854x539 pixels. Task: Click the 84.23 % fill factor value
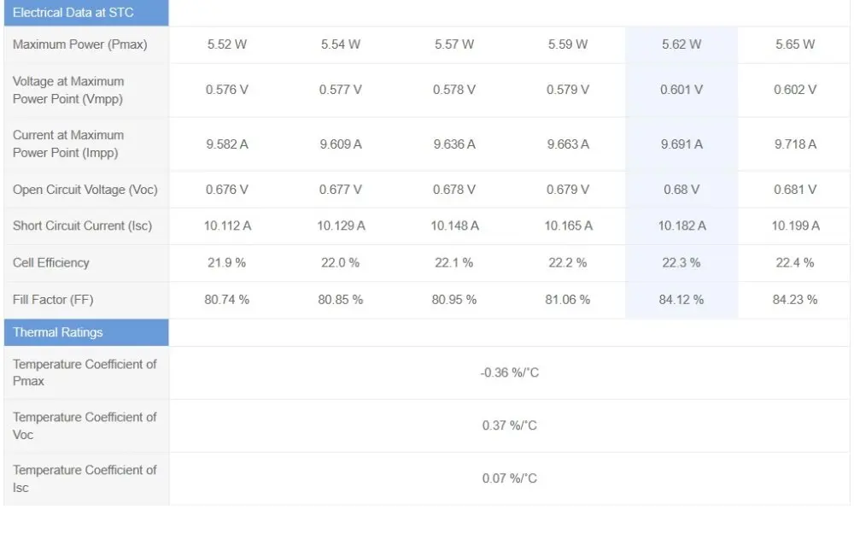pyautogui.click(x=794, y=300)
